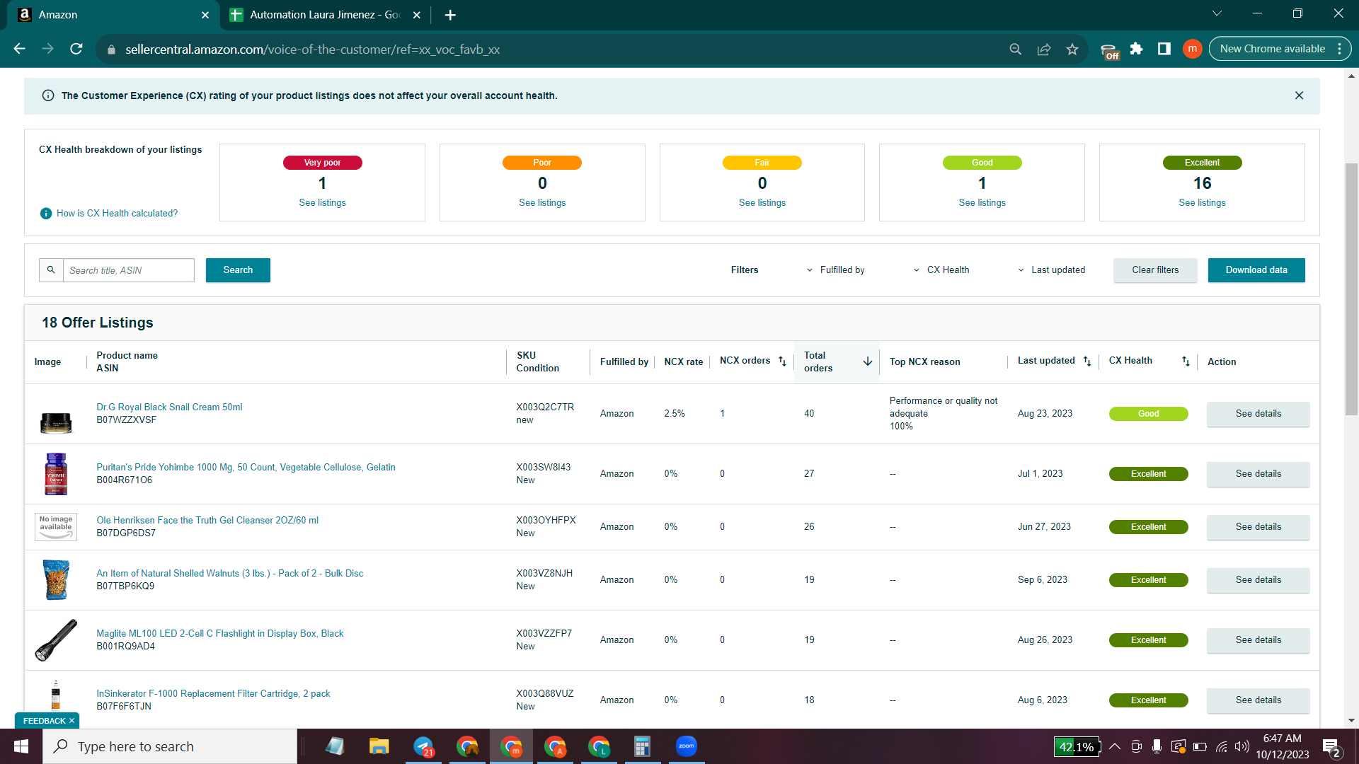This screenshot has height=764, width=1359.
Task: Click Clear filters button
Action: tap(1155, 270)
